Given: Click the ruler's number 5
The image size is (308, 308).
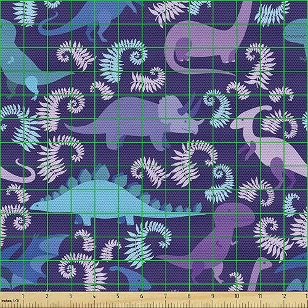Looking at the screenshot, I should (x=118, y=296).
